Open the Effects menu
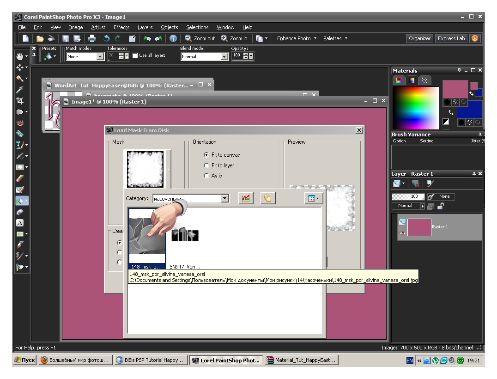Image resolution: width=497 pixels, height=379 pixels. [121, 27]
